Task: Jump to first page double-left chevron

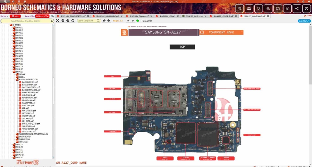Action: point(128,21)
